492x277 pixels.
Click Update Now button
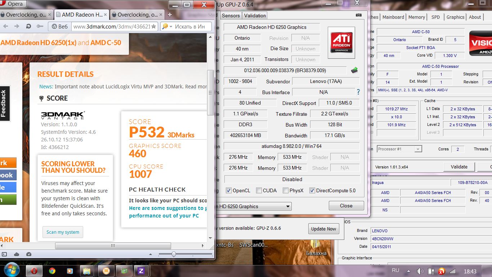pos(323,229)
